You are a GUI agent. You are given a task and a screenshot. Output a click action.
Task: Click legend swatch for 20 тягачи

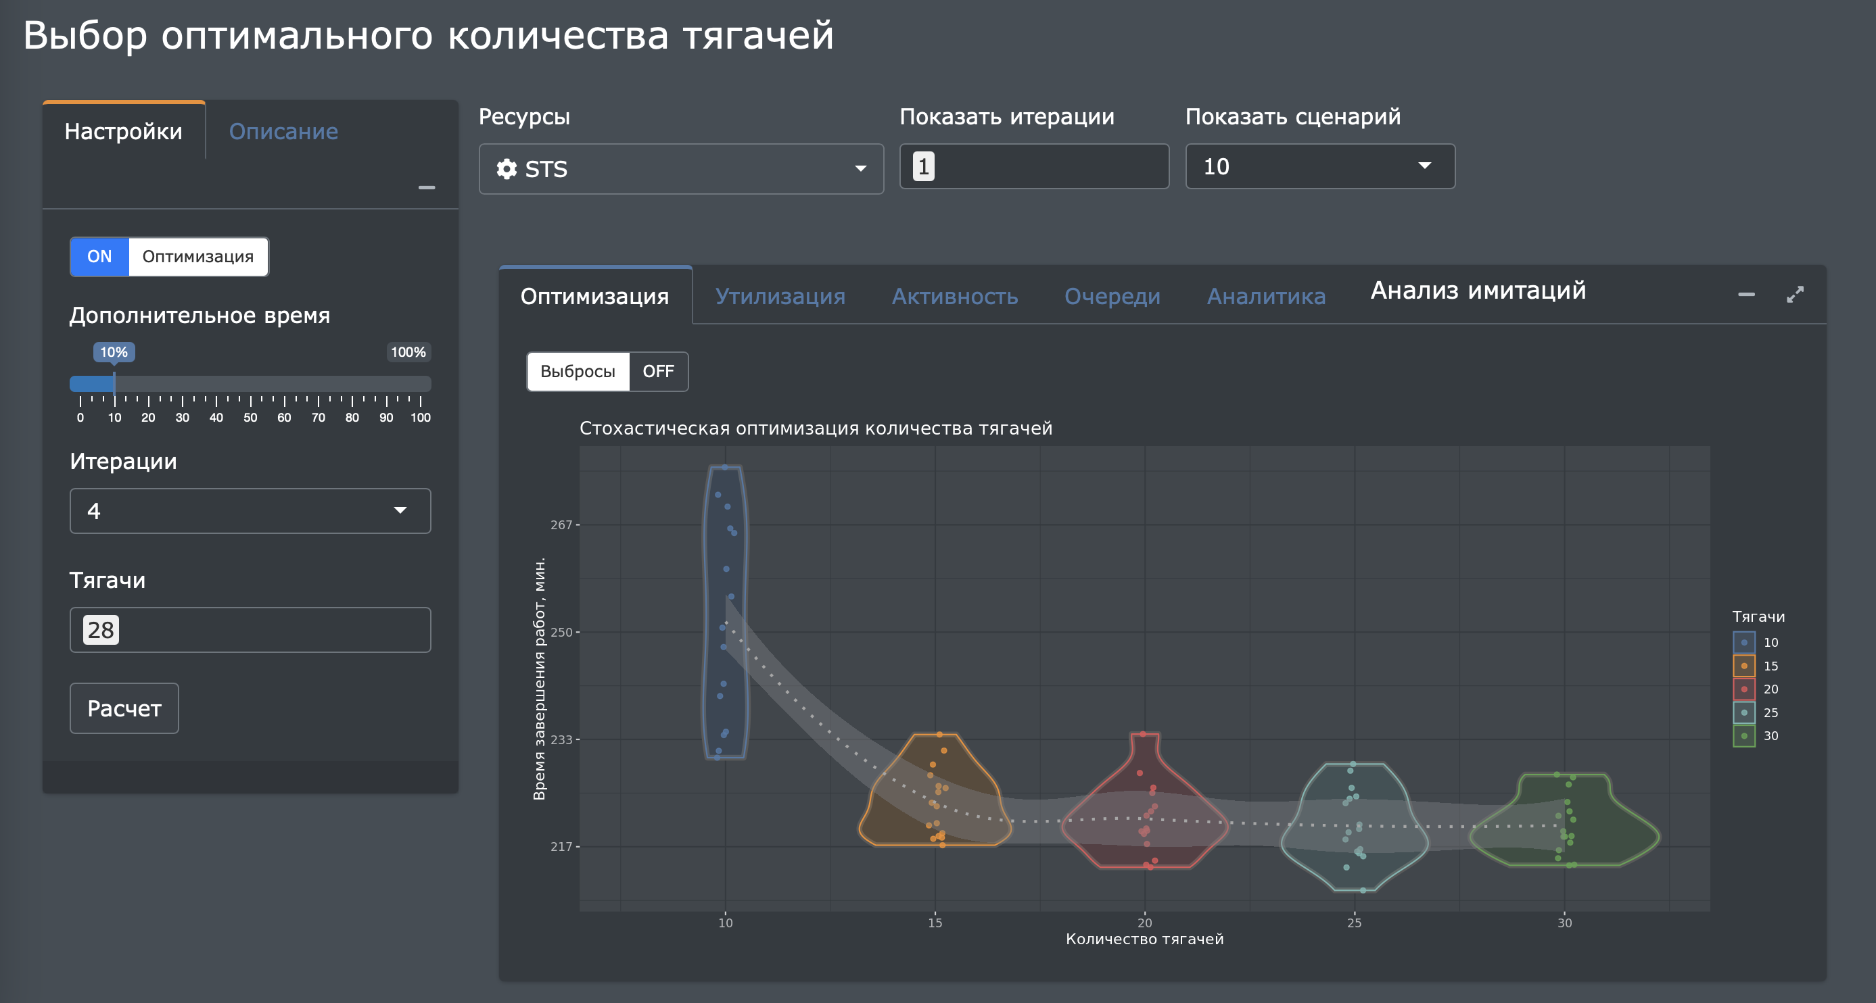pyautogui.click(x=1743, y=689)
